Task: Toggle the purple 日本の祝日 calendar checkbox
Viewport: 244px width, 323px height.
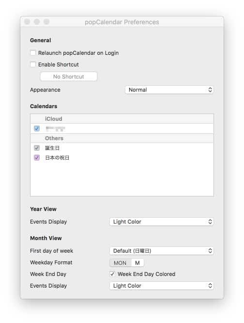Action: tap(37, 158)
